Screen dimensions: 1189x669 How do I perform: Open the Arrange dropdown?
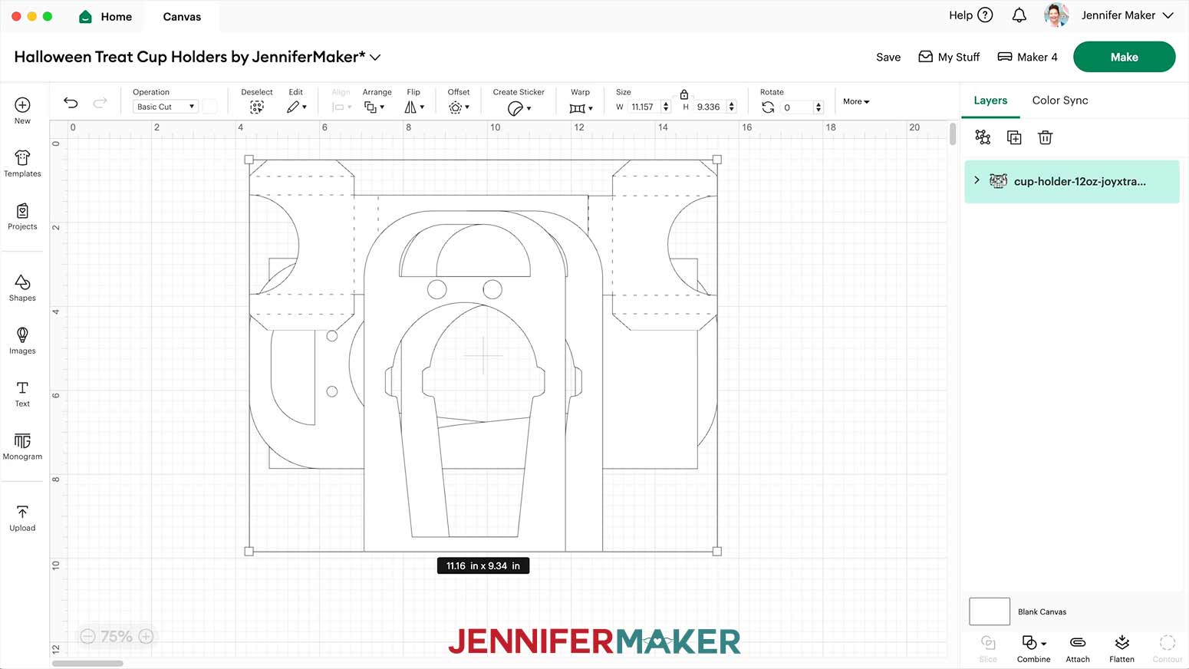coord(374,107)
